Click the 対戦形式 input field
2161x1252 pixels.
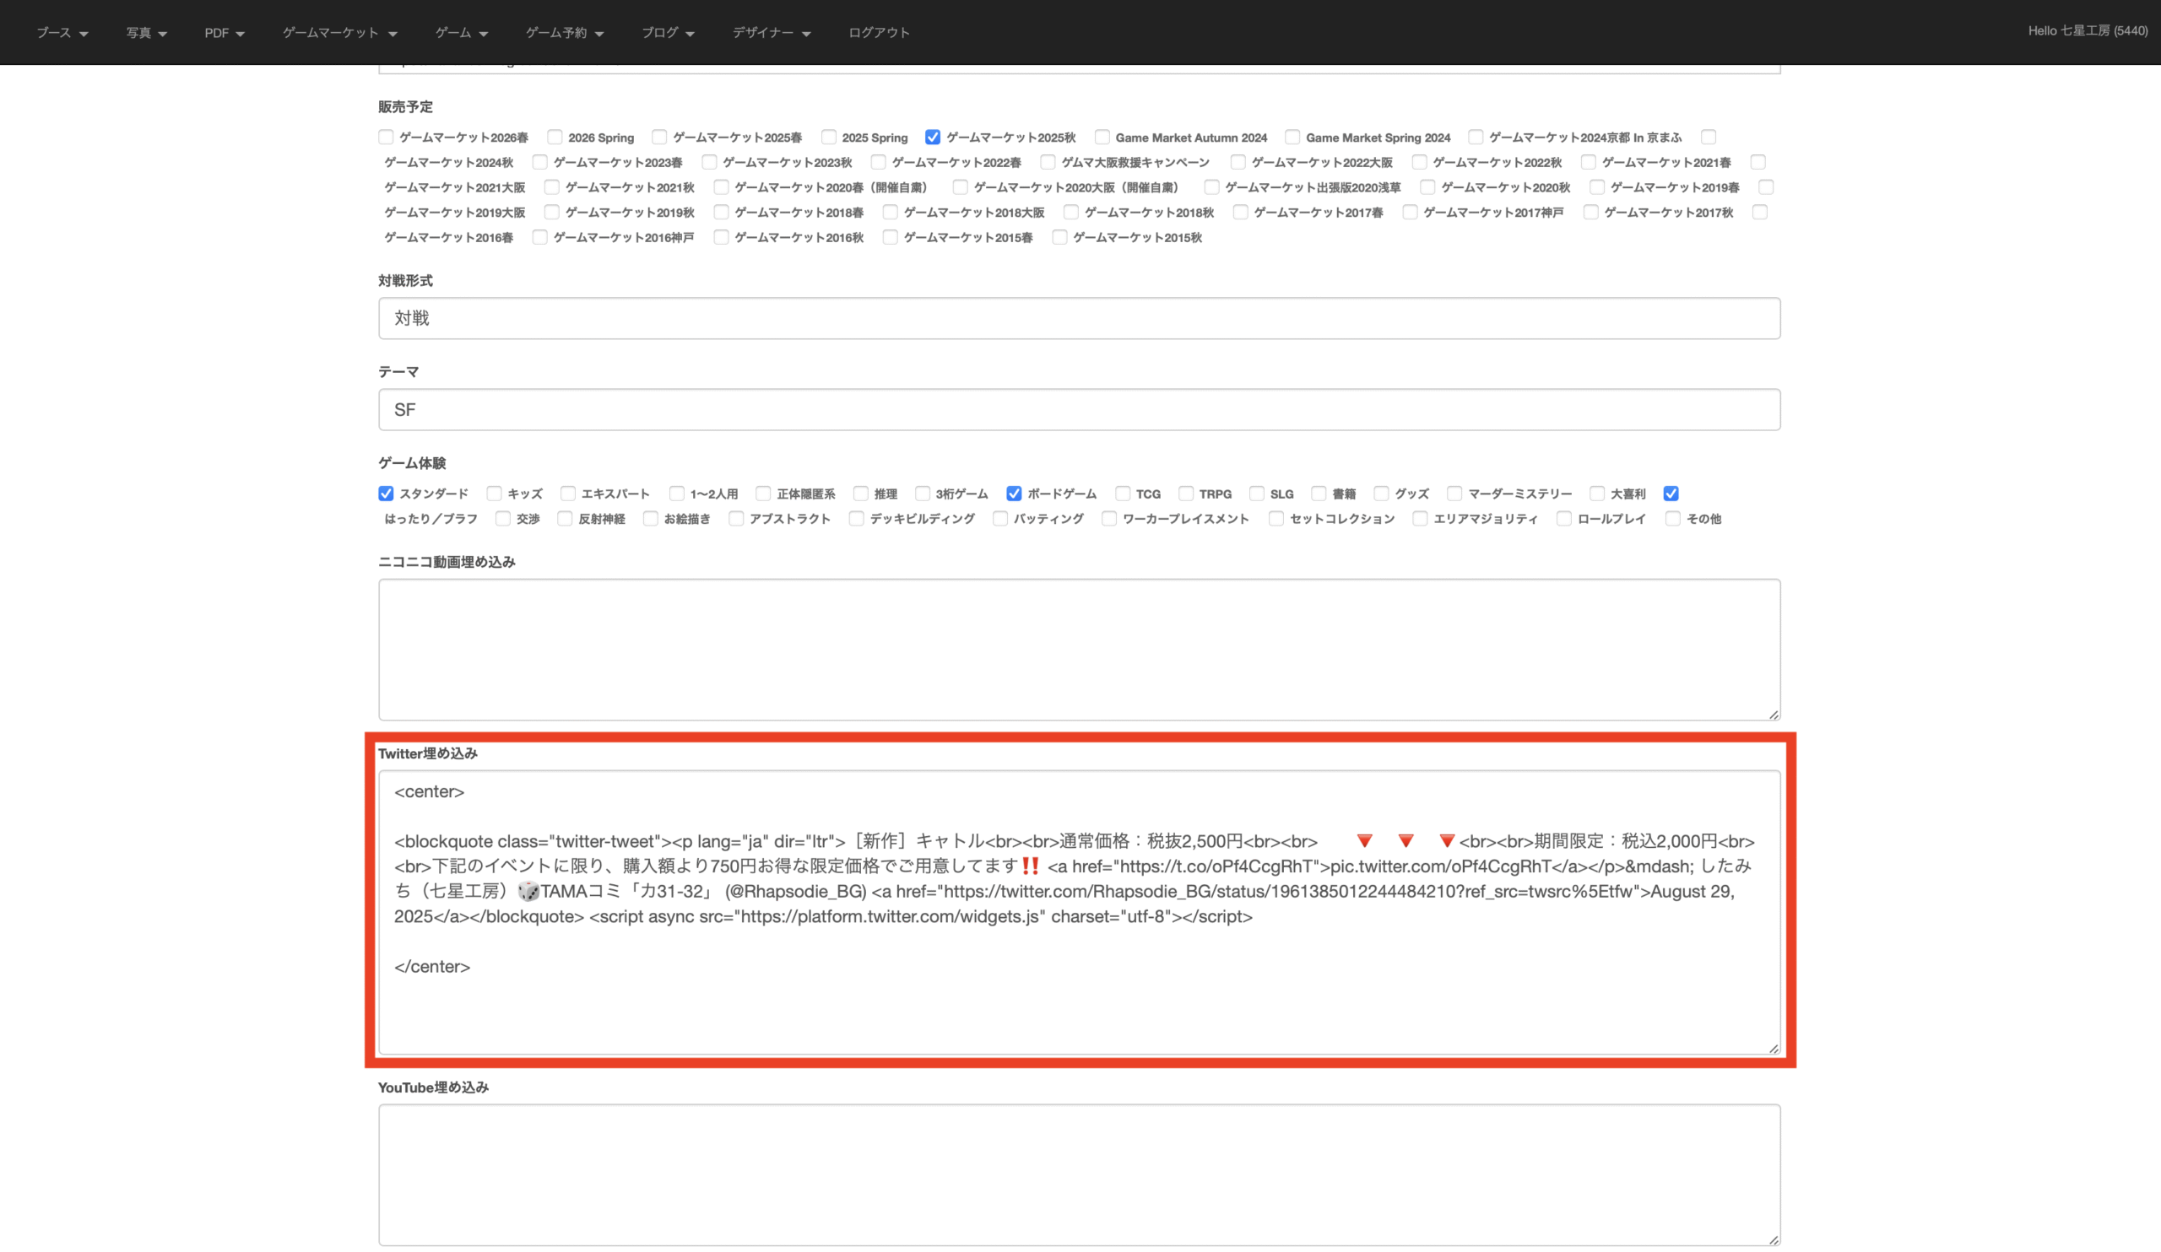[x=1079, y=318]
